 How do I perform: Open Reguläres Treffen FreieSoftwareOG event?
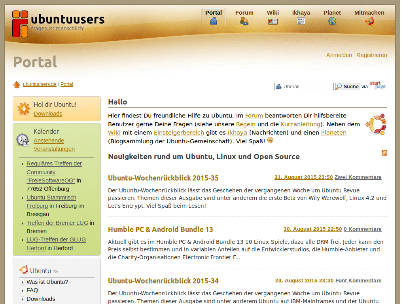point(54,172)
